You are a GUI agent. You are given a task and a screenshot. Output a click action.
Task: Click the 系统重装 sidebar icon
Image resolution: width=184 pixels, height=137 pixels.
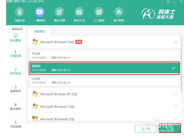(x=15, y=35)
